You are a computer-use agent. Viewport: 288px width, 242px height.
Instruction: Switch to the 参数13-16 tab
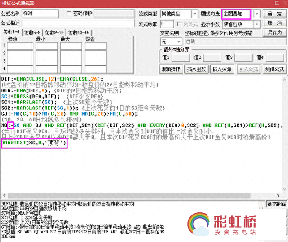(79, 33)
